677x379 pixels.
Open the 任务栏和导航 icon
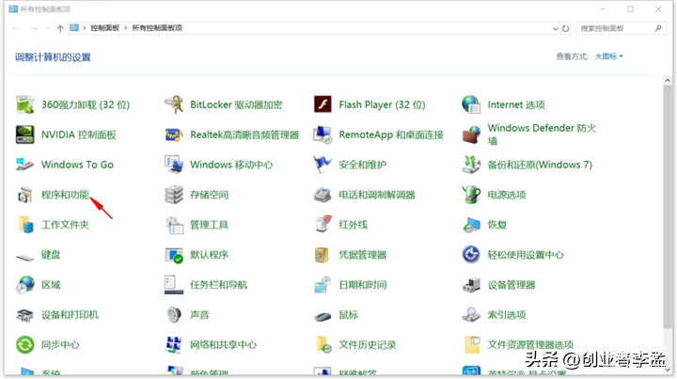174,284
